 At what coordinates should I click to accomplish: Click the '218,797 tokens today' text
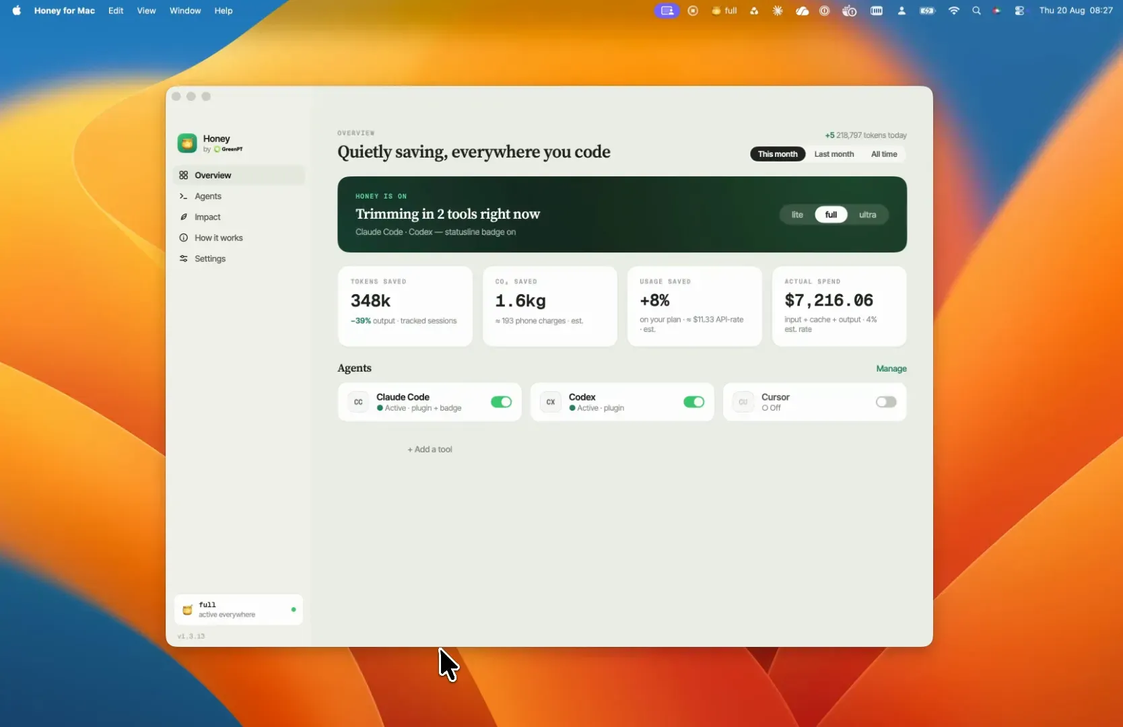click(871, 135)
